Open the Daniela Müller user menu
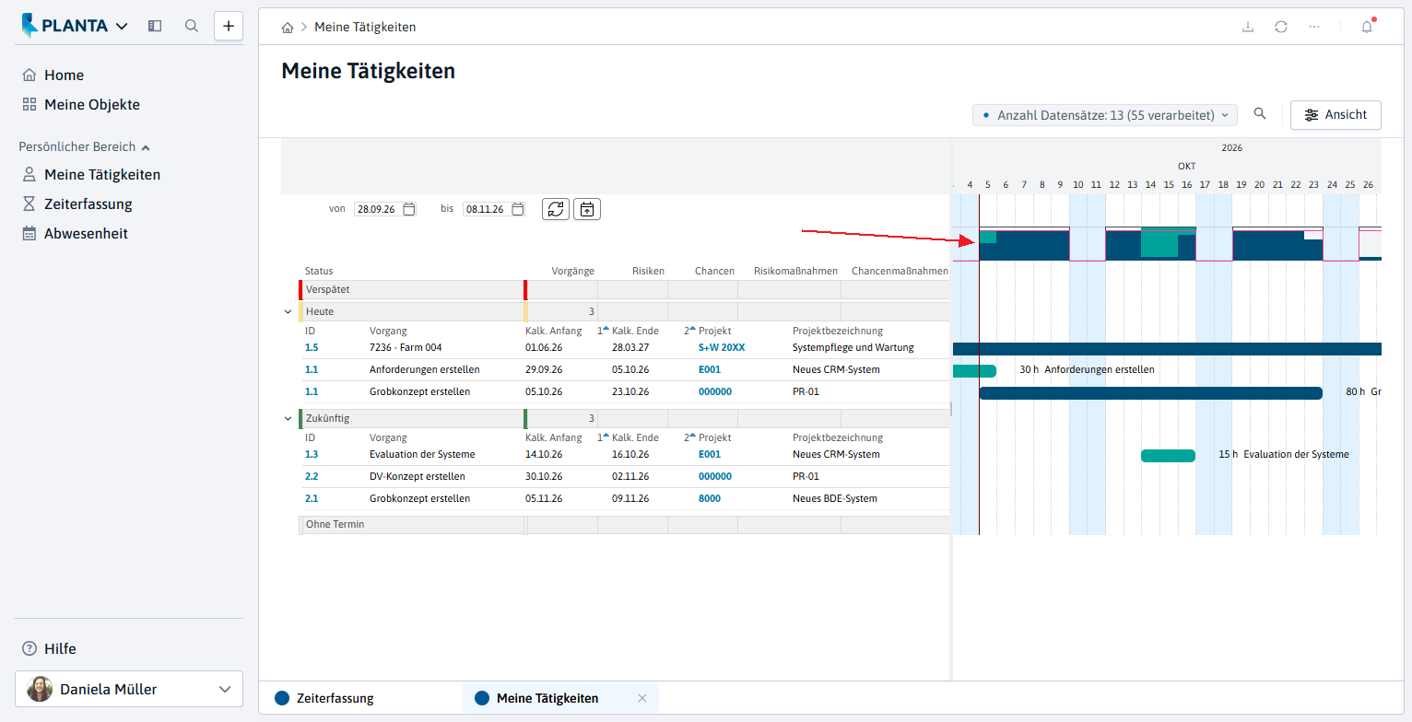1412x722 pixels. [x=129, y=689]
